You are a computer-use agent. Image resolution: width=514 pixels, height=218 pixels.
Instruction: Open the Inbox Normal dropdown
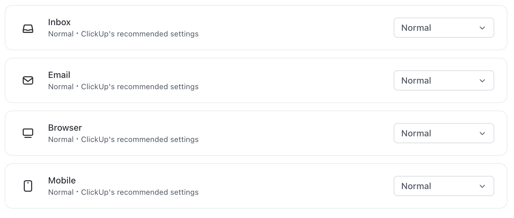(444, 28)
